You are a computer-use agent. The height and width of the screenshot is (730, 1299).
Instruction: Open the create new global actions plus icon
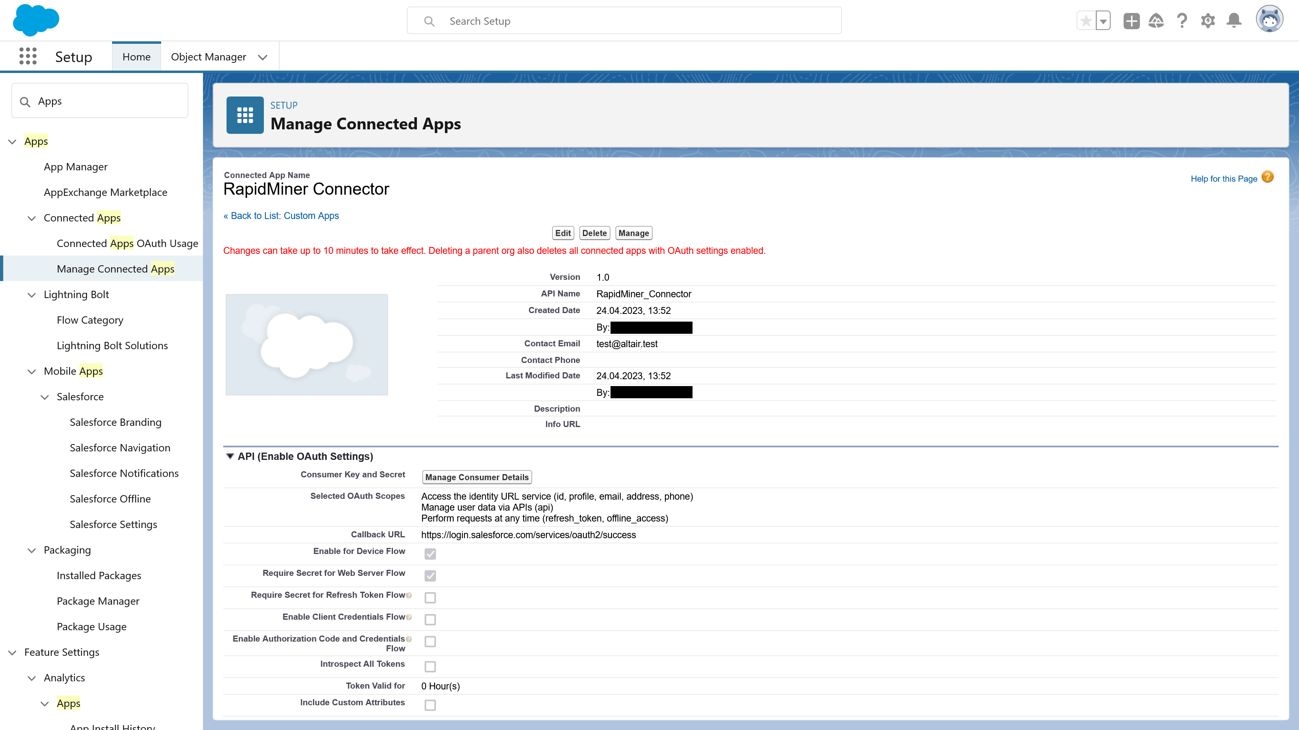[x=1131, y=21]
